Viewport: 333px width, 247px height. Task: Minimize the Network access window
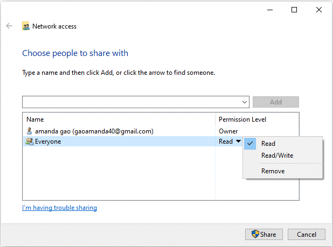pos(270,10)
